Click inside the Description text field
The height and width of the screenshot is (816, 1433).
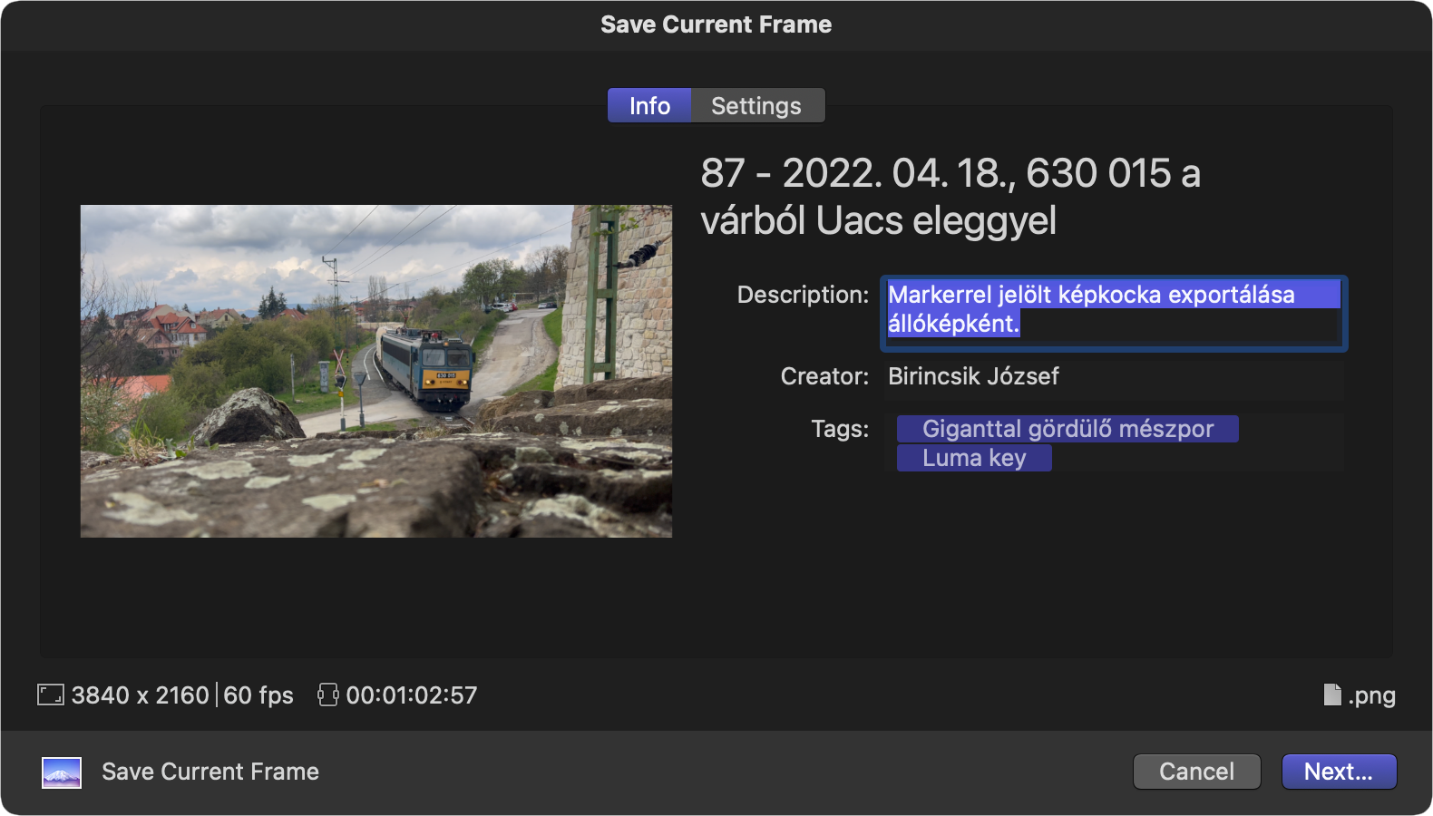[1114, 314]
